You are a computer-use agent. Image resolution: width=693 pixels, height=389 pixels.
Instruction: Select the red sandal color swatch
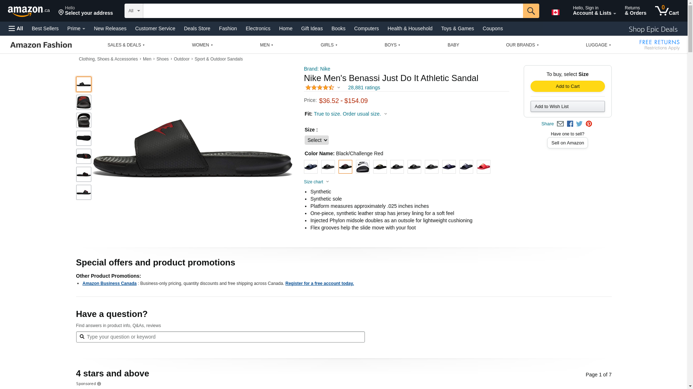point(484,167)
